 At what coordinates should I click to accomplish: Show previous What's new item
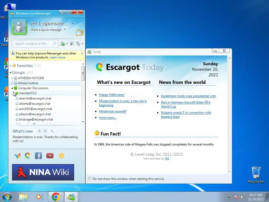pyautogui.click(x=39, y=131)
